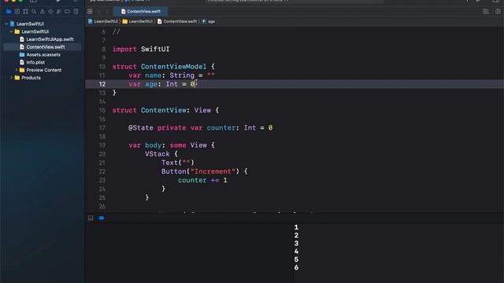Select ContentView.swift in the navigator

(42, 47)
